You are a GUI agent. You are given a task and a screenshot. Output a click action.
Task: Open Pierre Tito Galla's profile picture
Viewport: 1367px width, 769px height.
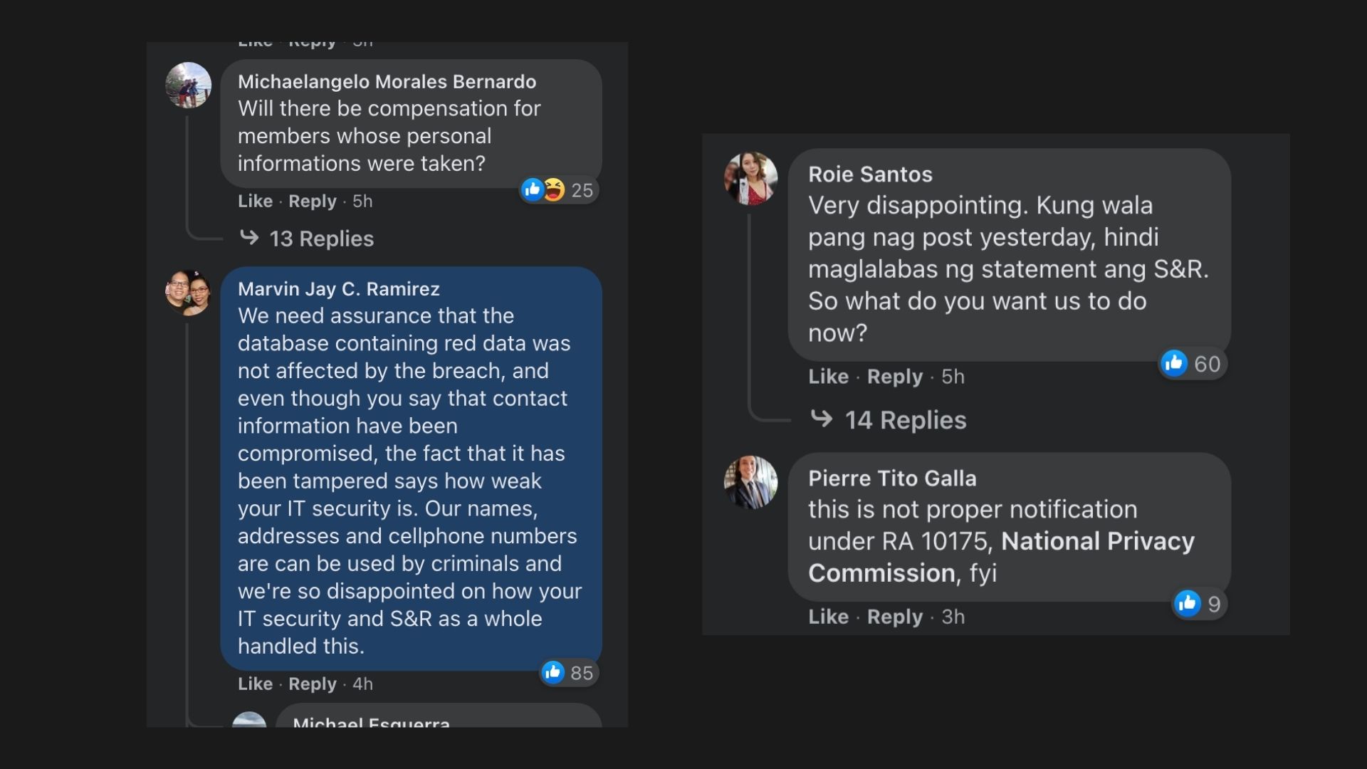coord(750,482)
